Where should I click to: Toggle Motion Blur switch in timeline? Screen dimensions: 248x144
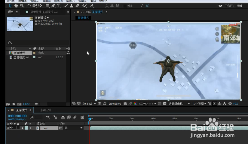tap(75, 117)
